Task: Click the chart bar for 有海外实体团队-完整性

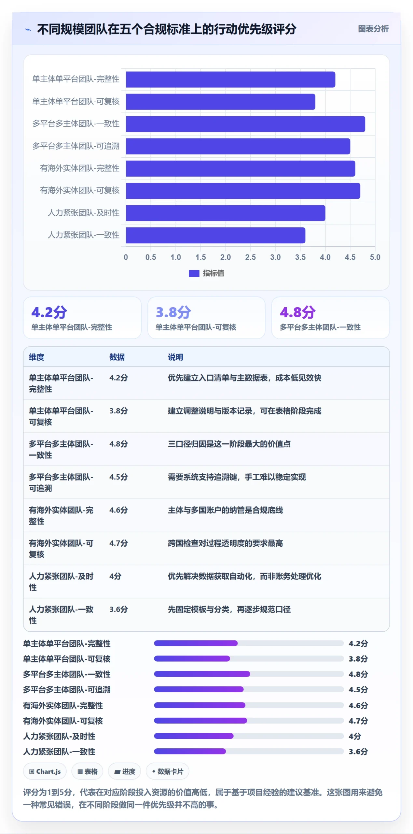Action: pos(241,168)
